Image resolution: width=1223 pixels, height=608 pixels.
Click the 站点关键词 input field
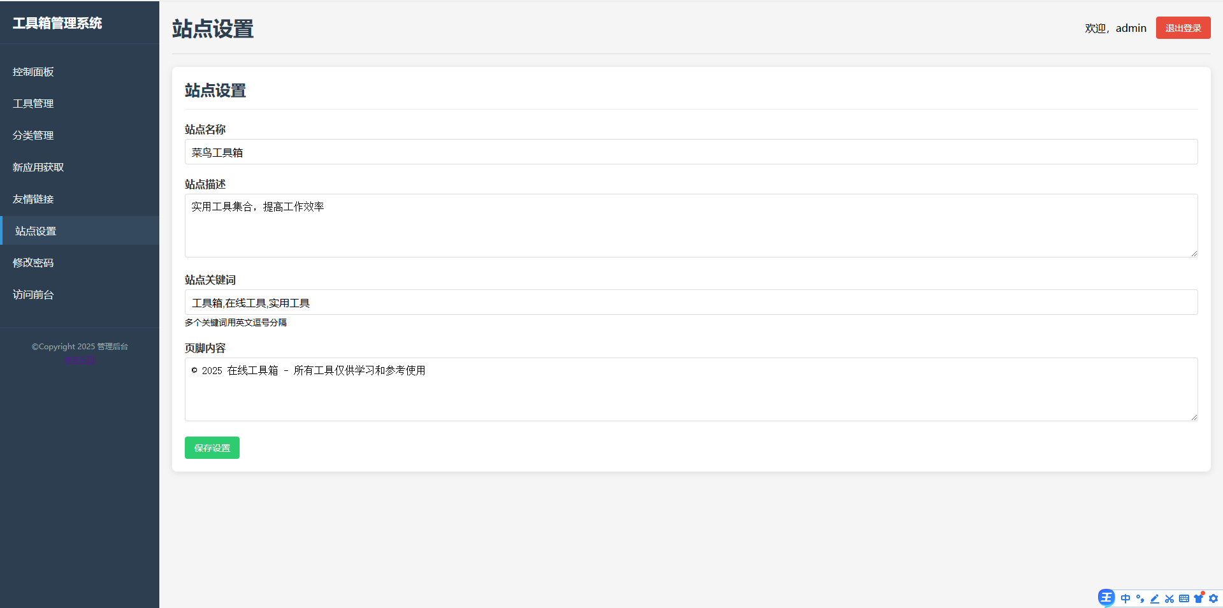pyautogui.click(x=691, y=303)
